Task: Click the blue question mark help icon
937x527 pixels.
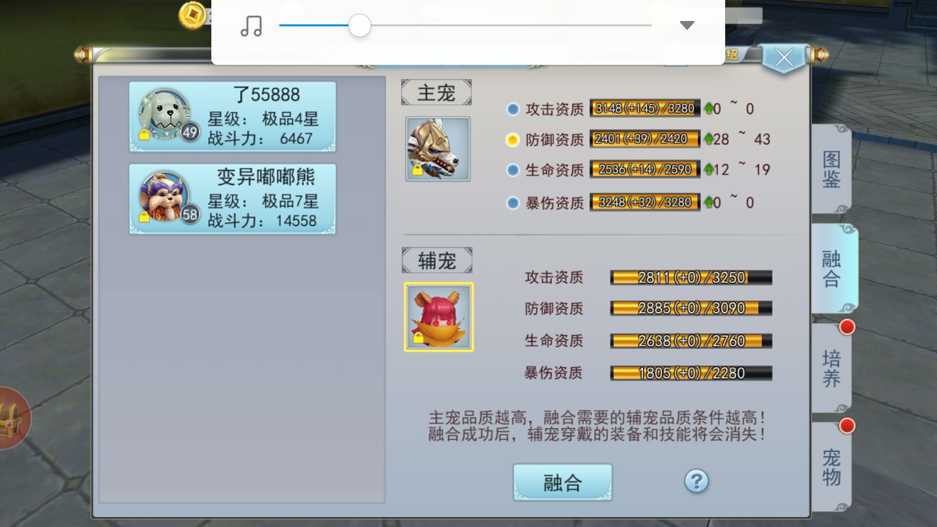Action: (x=696, y=482)
